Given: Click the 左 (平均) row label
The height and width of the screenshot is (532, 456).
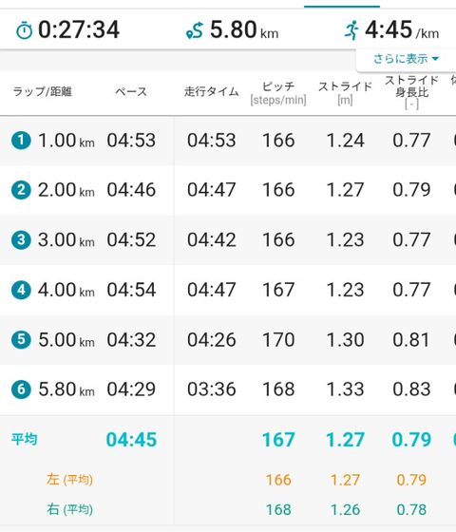Looking at the screenshot, I should tap(69, 480).
